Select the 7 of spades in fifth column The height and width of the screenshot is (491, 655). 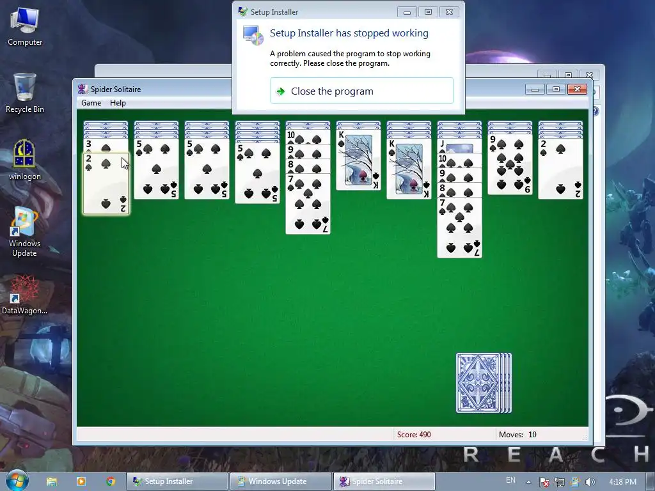point(308,204)
